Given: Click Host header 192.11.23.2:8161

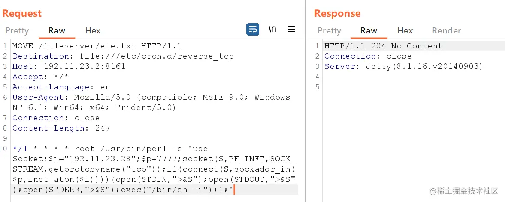Looking at the screenshot, I should pyautogui.click(x=69, y=66).
